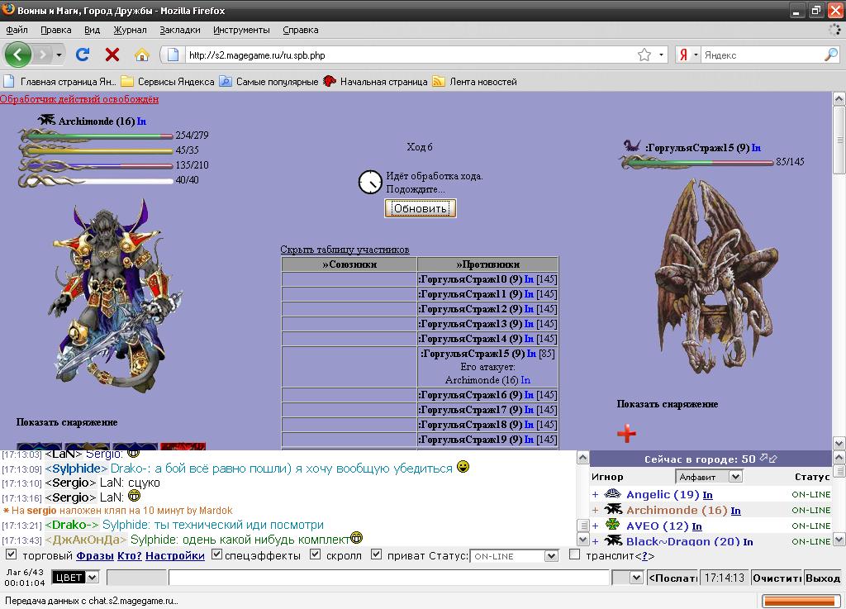Click the Яндекс search field
The height and width of the screenshot is (609, 846).
pos(762,55)
